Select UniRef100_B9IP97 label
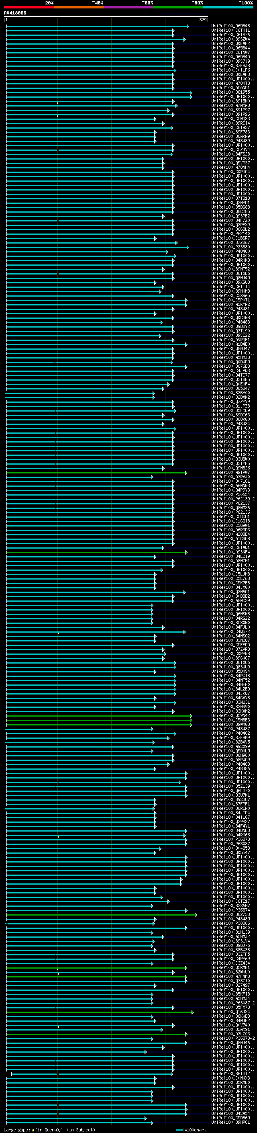 [x=230, y=110]
